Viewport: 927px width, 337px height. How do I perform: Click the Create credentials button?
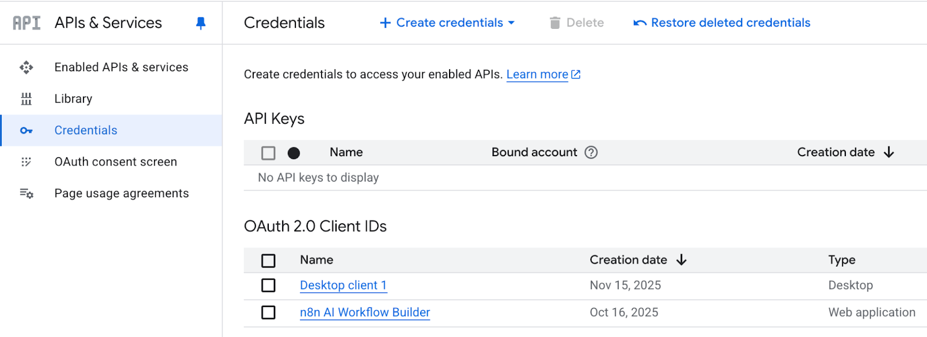tap(447, 23)
